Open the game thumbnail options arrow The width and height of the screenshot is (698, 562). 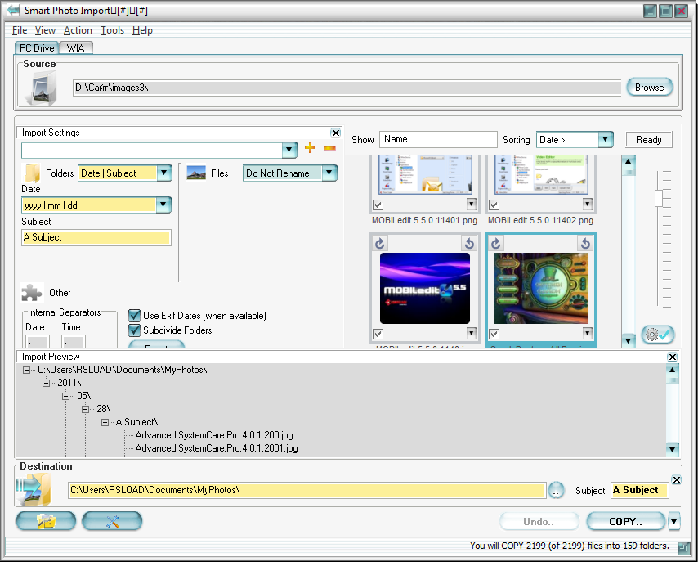(x=588, y=333)
